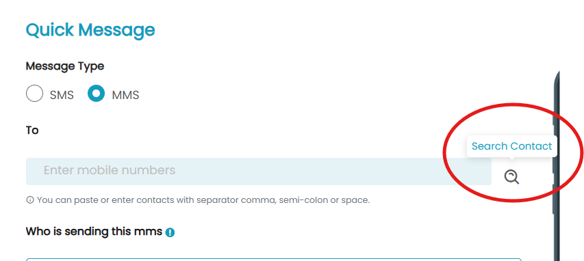Click the Search Contact magnifier icon
The image size is (584, 261).
pos(511,176)
